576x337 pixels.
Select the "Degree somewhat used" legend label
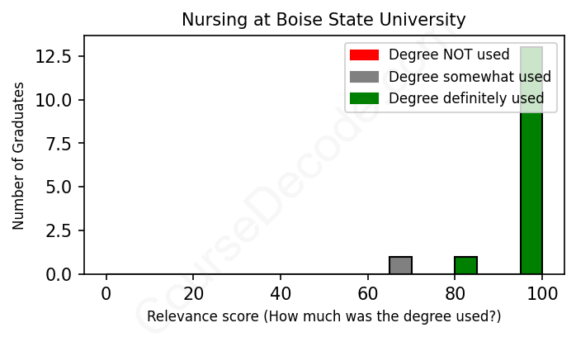pos(470,77)
